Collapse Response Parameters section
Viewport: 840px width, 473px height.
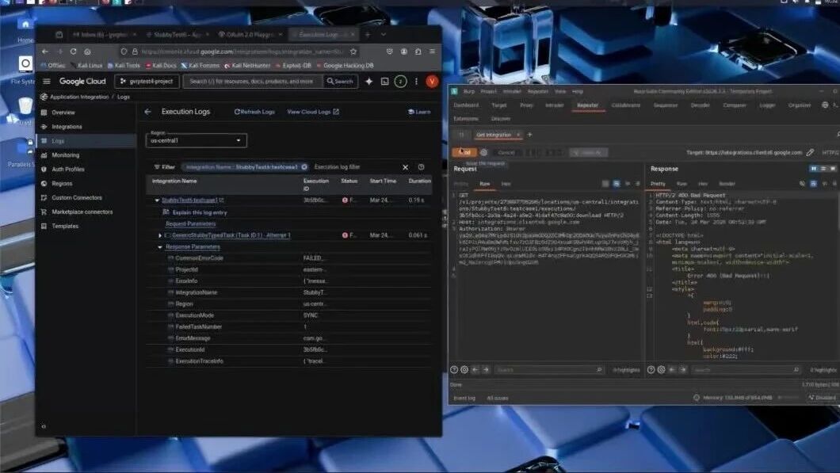tap(159, 247)
